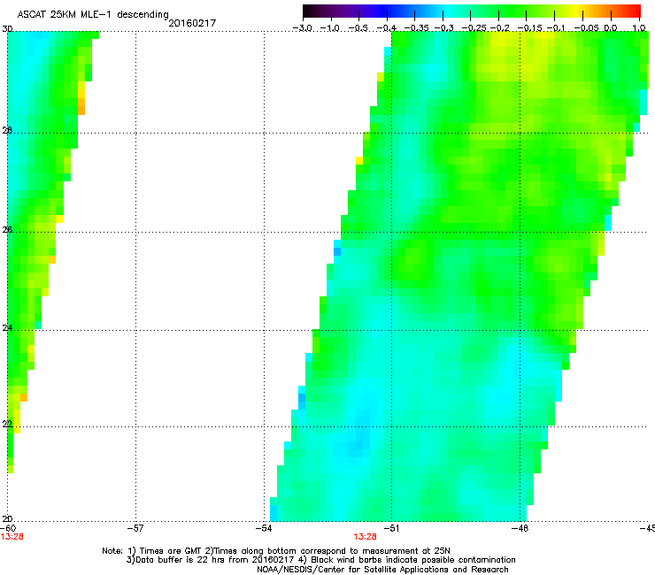This screenshot has width=655, height=575.
Task: Click the "-0.2" color scale label
Action: pyautogui.click(x=500, y=28)
